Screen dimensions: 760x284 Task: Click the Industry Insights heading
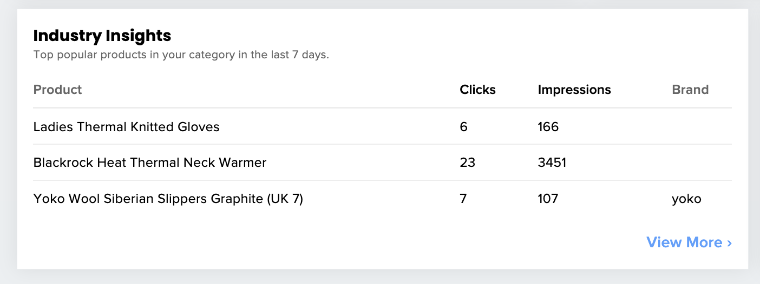tap(102, 36)
